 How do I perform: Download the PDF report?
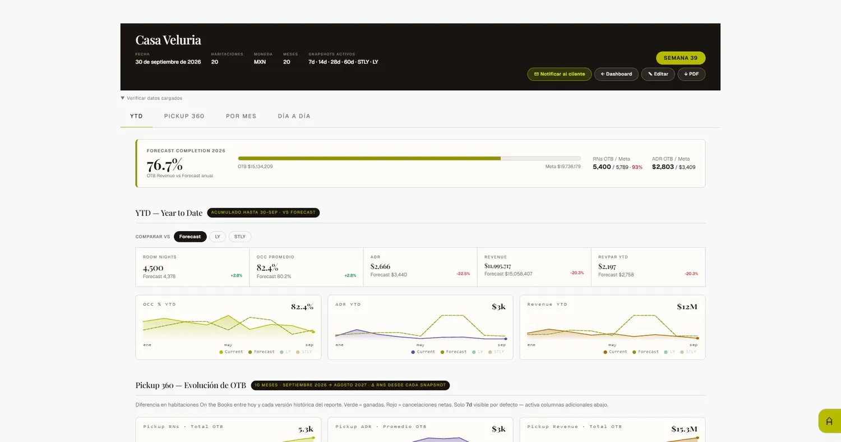(x=691, y=74)
